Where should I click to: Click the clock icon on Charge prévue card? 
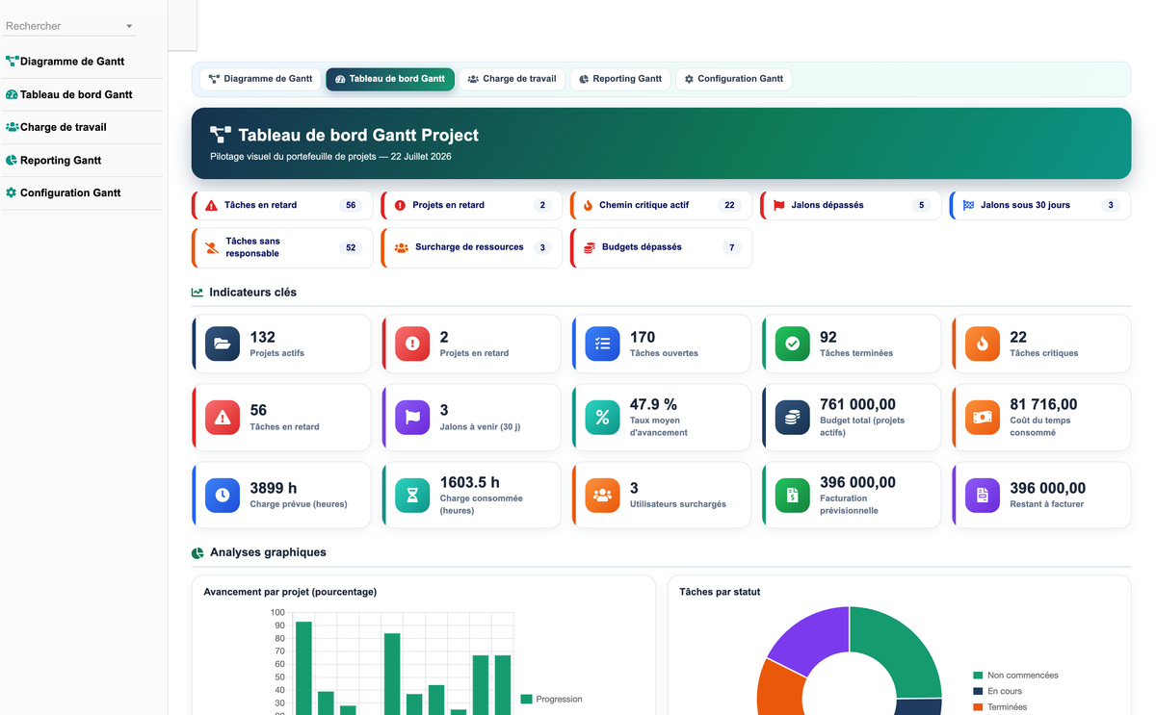pyautogui.click(x=223, y=495)
